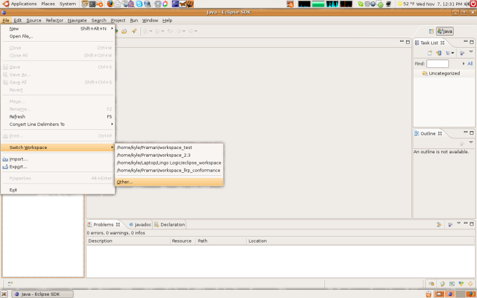Viewport: 477px width, 298px height.
Task: Expand the New submenu arrow
Action: [x=112, y=29]
